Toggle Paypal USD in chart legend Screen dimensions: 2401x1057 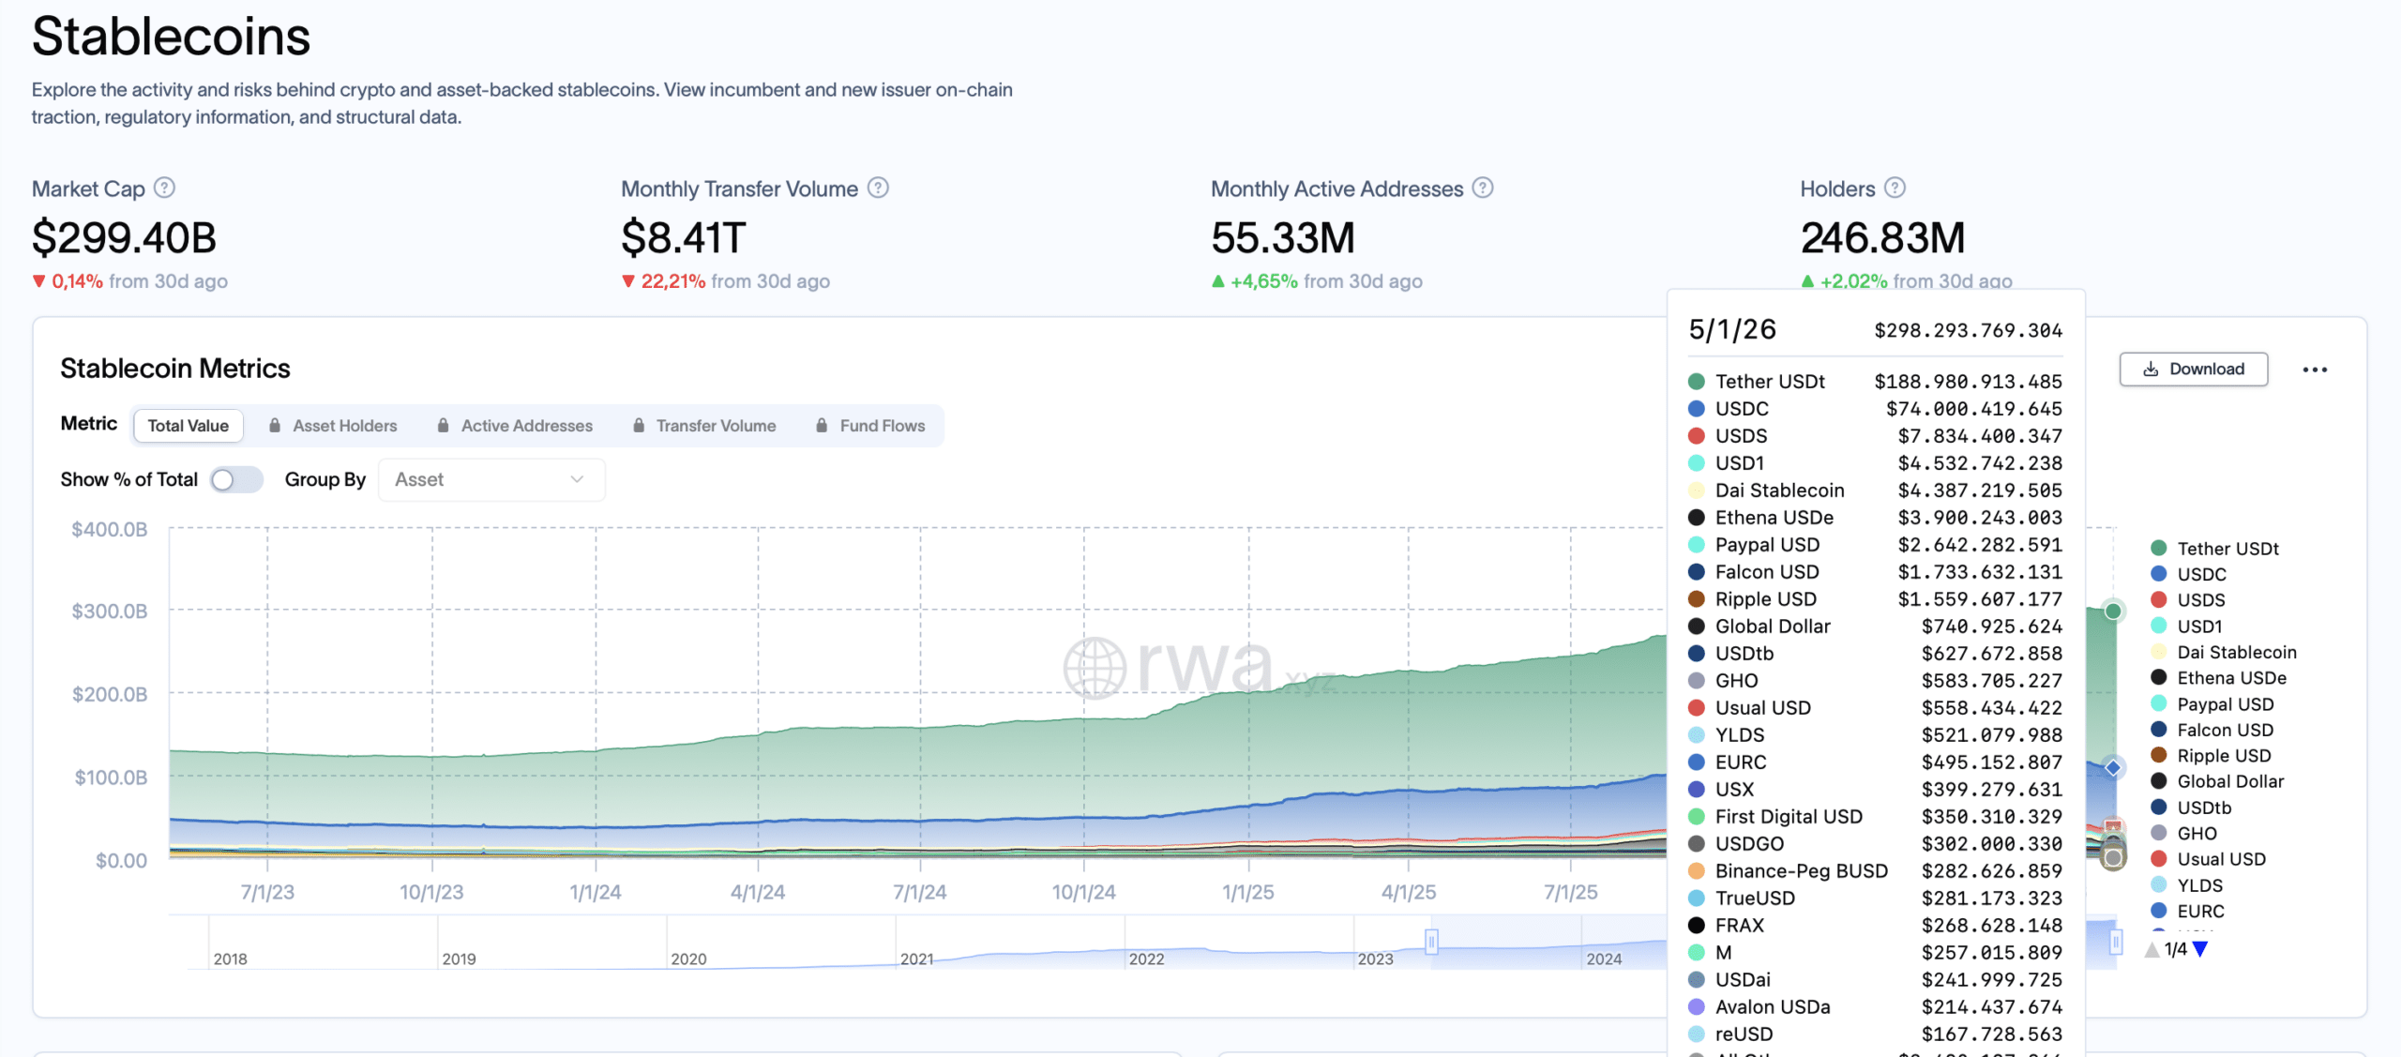coord(2212,704)
